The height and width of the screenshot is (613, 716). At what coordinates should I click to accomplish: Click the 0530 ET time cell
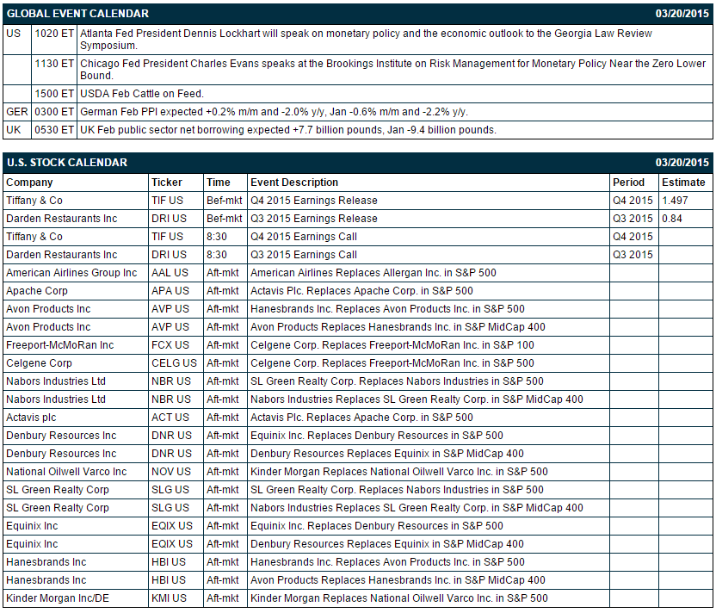[x=54, y=130]
